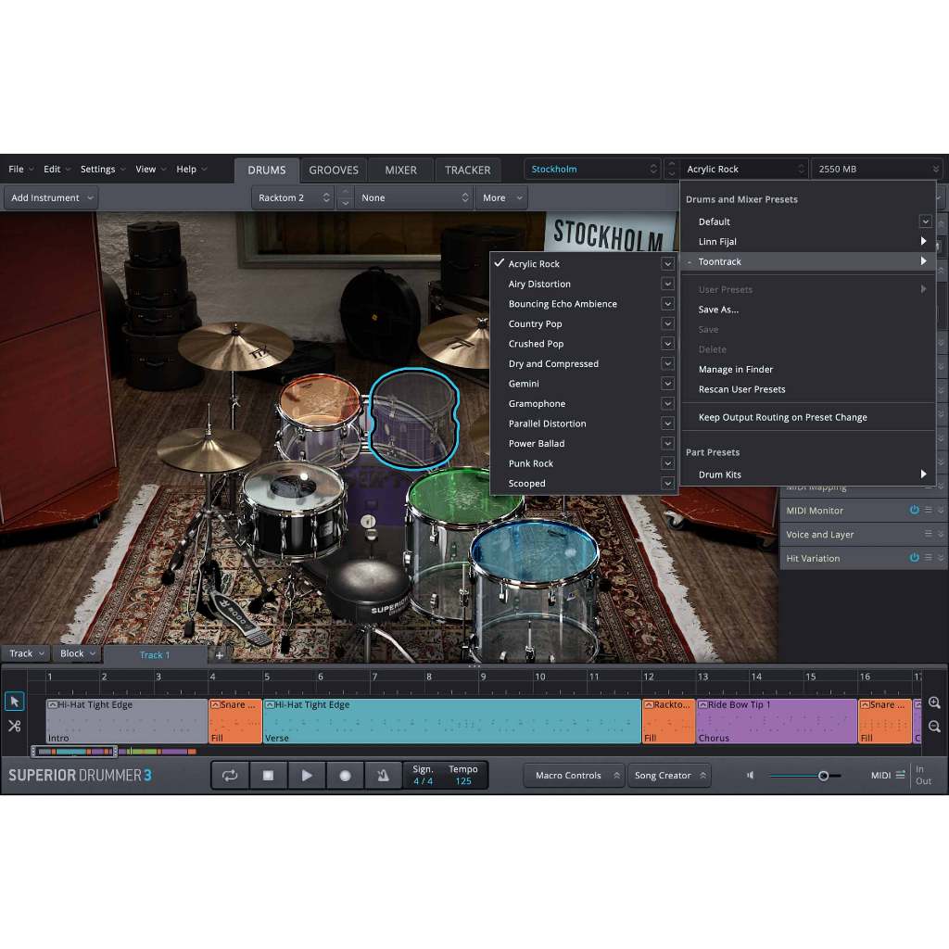Open the Stockholm library dropdown
This screenshot has width=949, height=949.
tap(592, 170)
